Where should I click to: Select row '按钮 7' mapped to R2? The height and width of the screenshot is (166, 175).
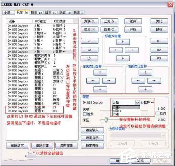pos(42,96)
